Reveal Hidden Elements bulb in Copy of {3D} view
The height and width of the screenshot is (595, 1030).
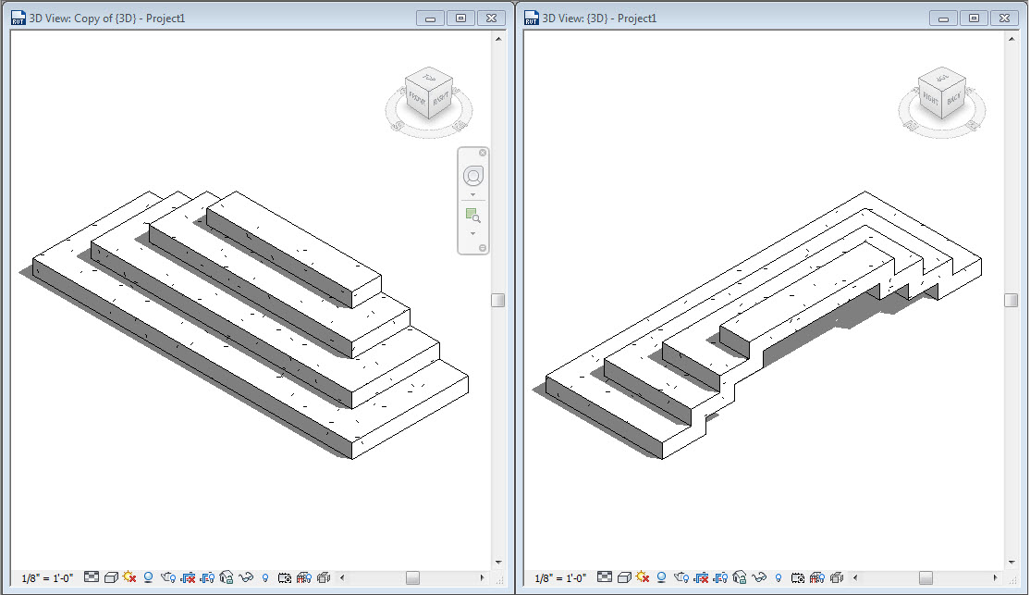(265, 577)
